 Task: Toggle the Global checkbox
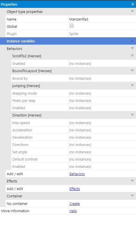(x=72, y=26)
